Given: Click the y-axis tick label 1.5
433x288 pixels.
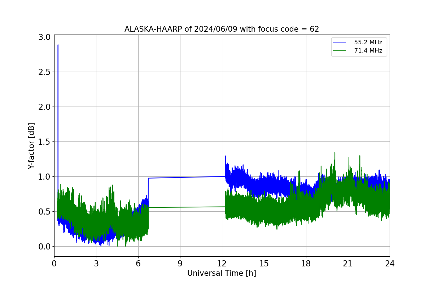Looking at the screenshot, I should pyautogui.click(x=44, y=142).
